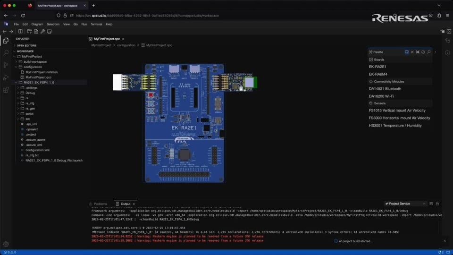Screen dimensions: 453x255
Task: Open the Project Service output channel dropdown
Action: 405,204
